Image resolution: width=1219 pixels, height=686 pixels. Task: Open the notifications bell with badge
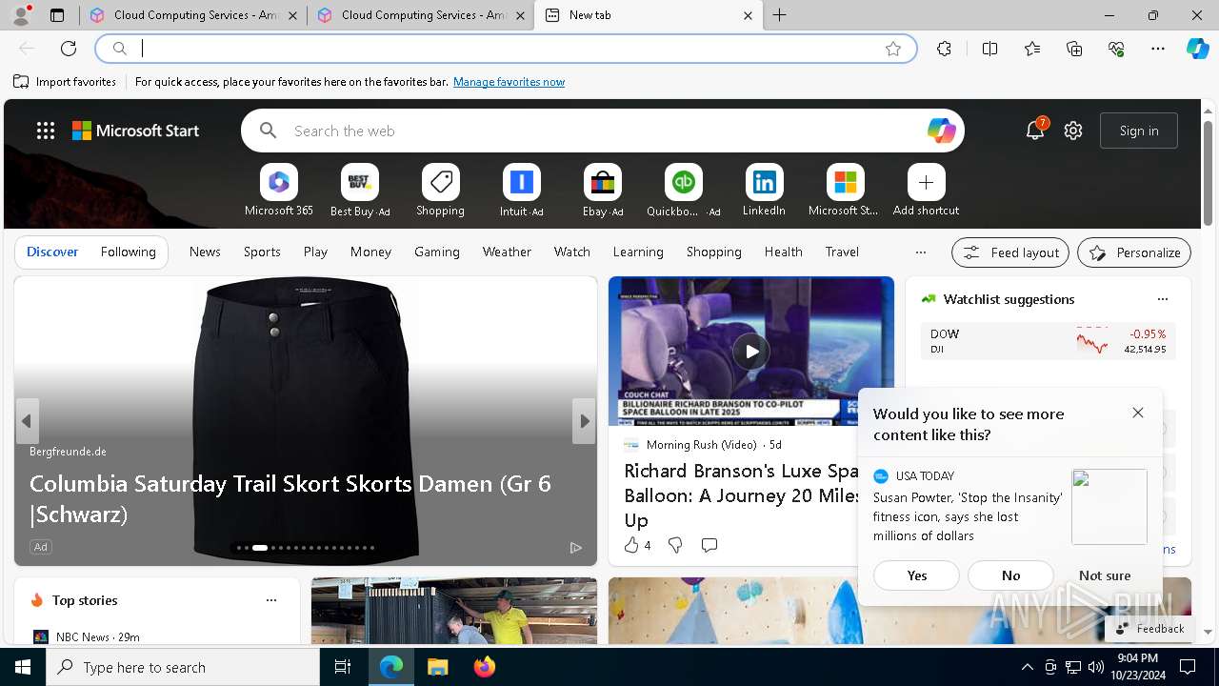pyautogui.click(x=1035, y=131)
